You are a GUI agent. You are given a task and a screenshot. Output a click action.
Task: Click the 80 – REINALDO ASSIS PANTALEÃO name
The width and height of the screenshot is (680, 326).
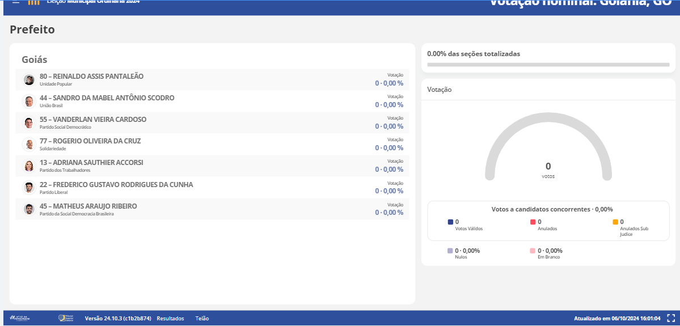[x=91, y=77]
